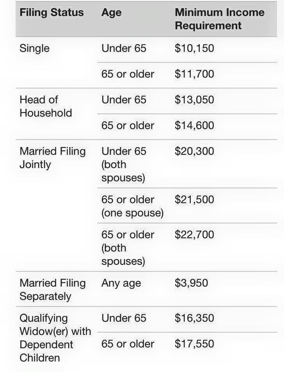Click the $10,150 amount

click(x=194, y=48)
